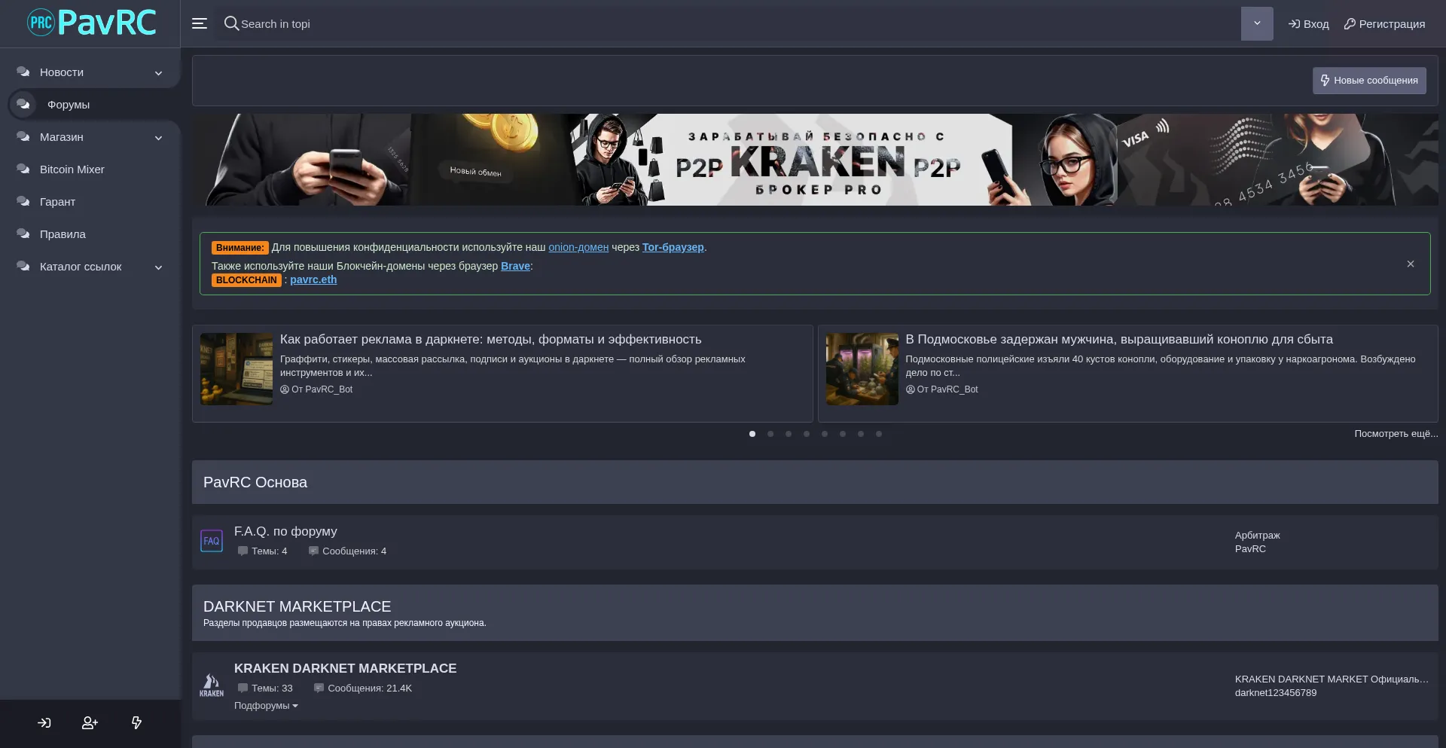
Task: Open article 'В Подмосковье задержан мужчина'
Action: 1119,340
